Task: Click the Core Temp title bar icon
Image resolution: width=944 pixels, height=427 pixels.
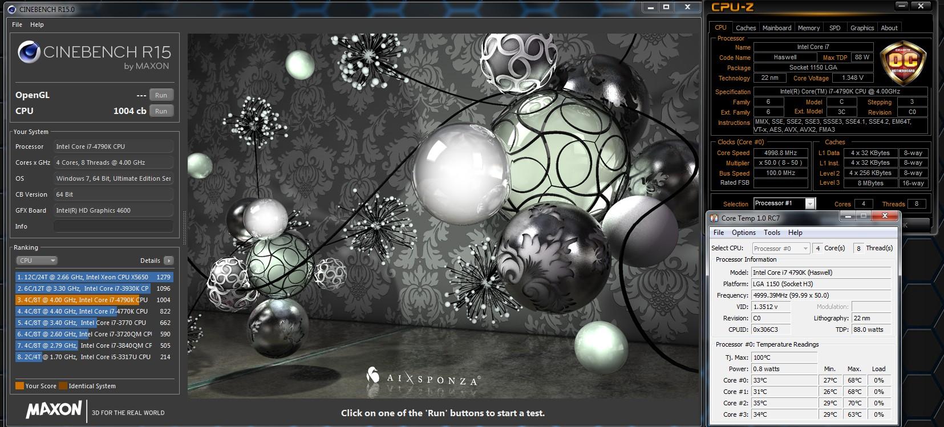Action: (x=714, y=218)
